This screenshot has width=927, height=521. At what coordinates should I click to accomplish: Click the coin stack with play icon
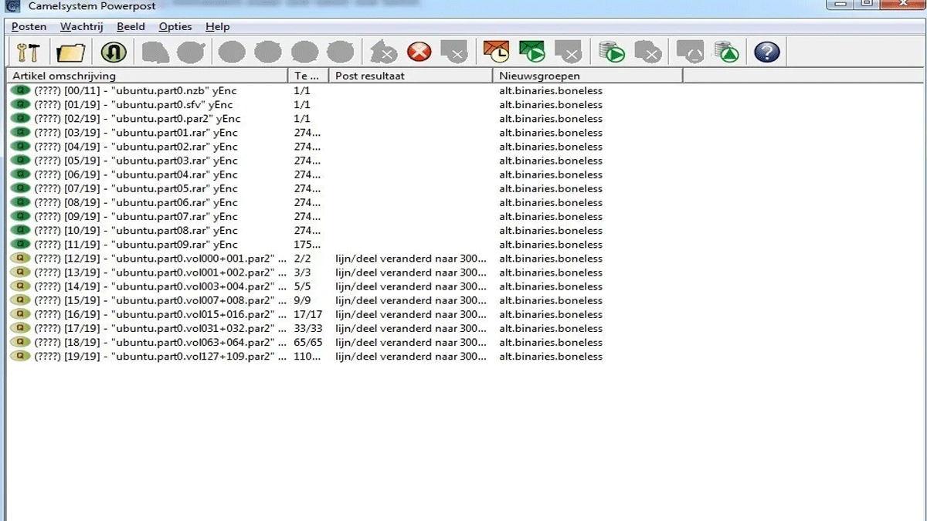click(x=612, y=52)
